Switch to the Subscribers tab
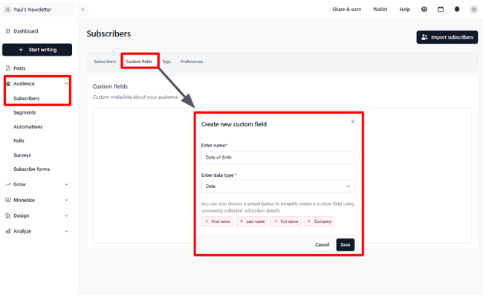 click(x=105, y=62)
